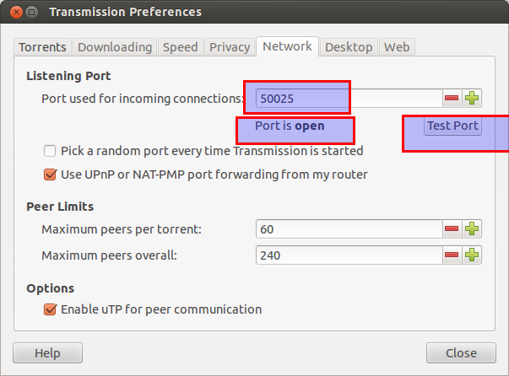
Task: Click the grey title bar maximize button
Action: click(31, 13)
